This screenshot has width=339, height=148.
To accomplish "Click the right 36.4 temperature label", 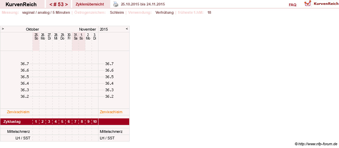I will (110, 83).
